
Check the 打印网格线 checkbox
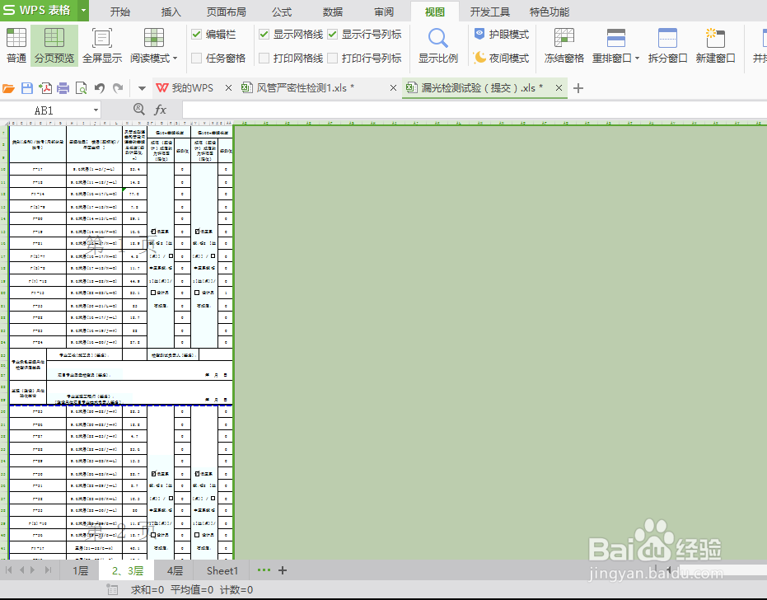pos(264,57)
